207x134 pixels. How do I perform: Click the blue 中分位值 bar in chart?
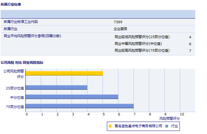72,97
